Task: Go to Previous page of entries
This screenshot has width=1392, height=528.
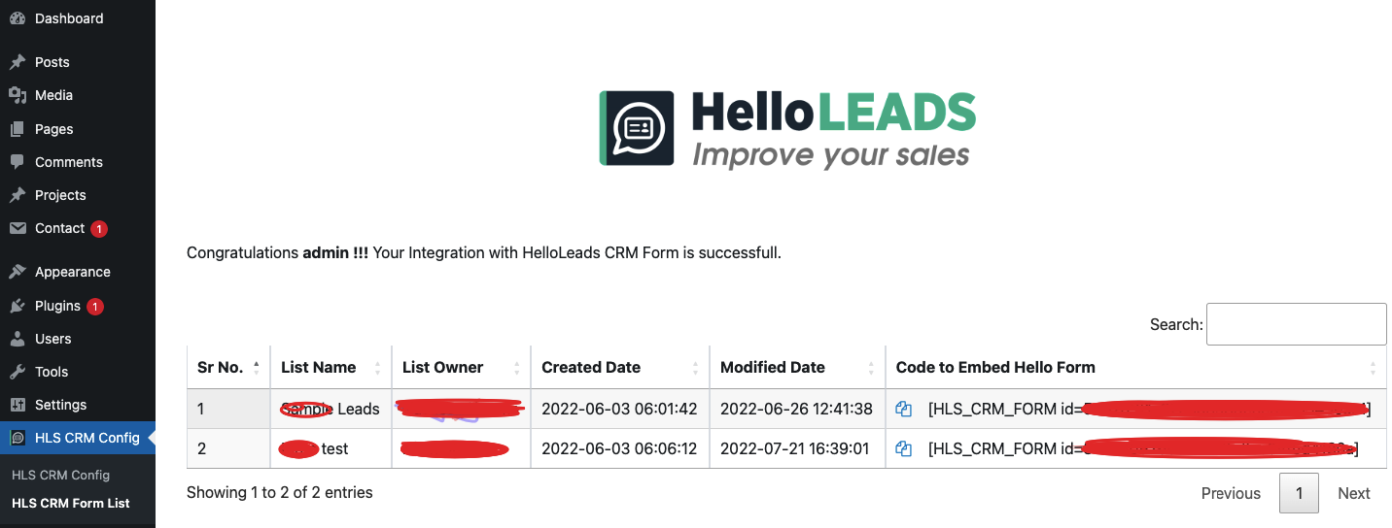Action: click(1231, 493)
